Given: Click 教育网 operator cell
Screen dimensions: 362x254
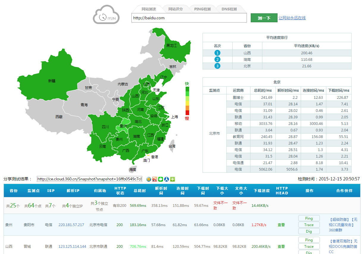Looking at the screenshot, I should [x=238, y=137].
